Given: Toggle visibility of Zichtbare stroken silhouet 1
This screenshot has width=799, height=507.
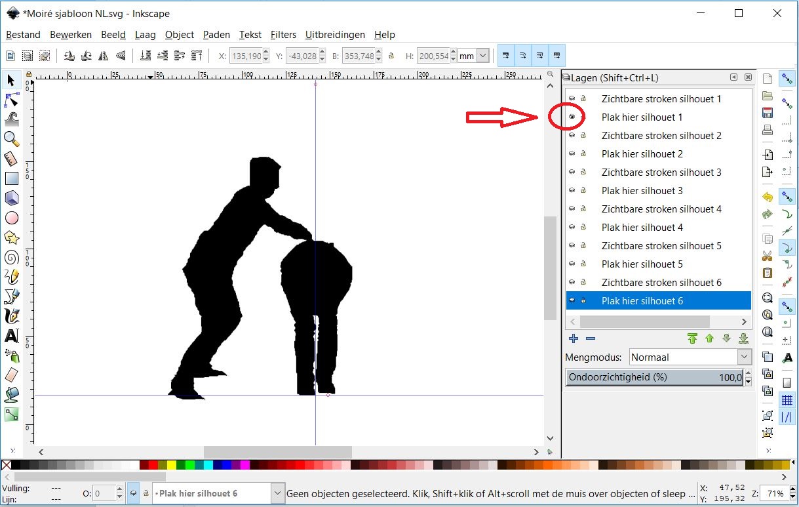Looking at the screenshot, I should 572,98.
